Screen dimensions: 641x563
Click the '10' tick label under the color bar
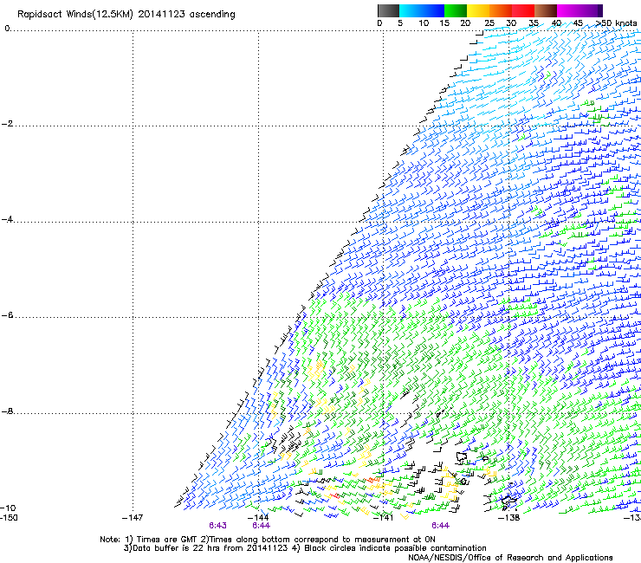[x=424, y=23]
